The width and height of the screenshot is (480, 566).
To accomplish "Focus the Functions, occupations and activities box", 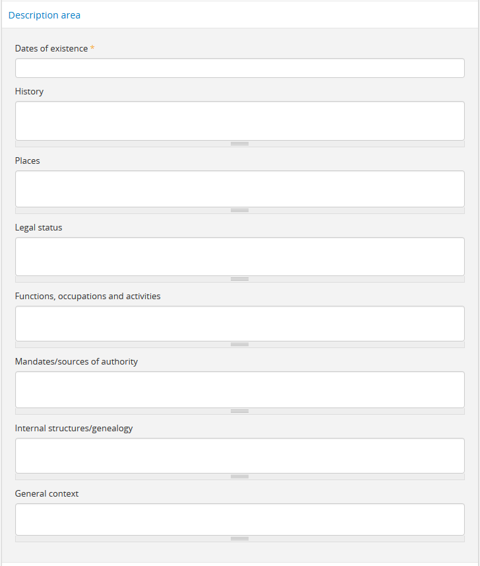I will point(239,324).
